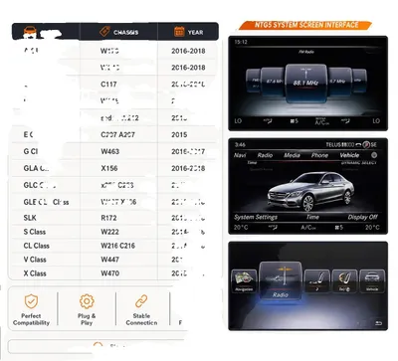Click chassis cell W222
The width and height of the screenshot is (398, 361).
point(109,232)
